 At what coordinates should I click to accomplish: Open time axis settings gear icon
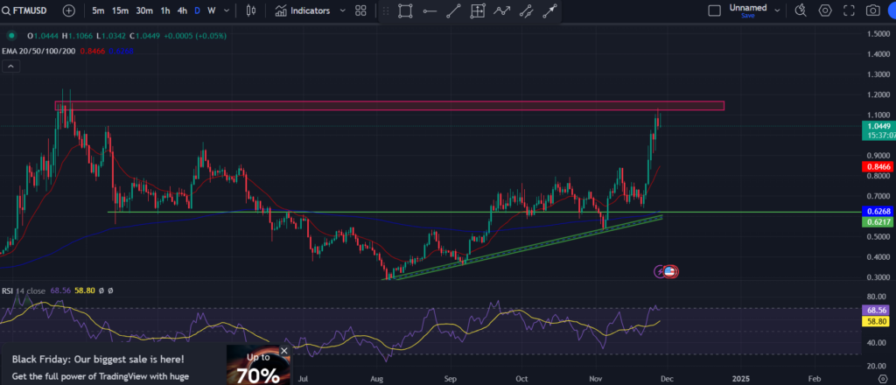(x=883, y=379)
